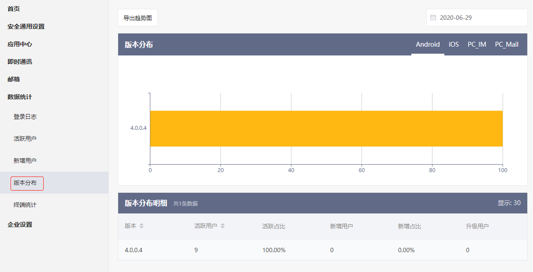Select the Android tab

428,44
